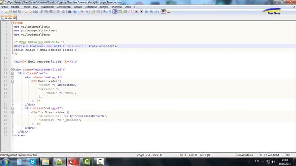Click the Dos\Windows line-ending field
296x166 pixels.
click(x=245, y=155)
